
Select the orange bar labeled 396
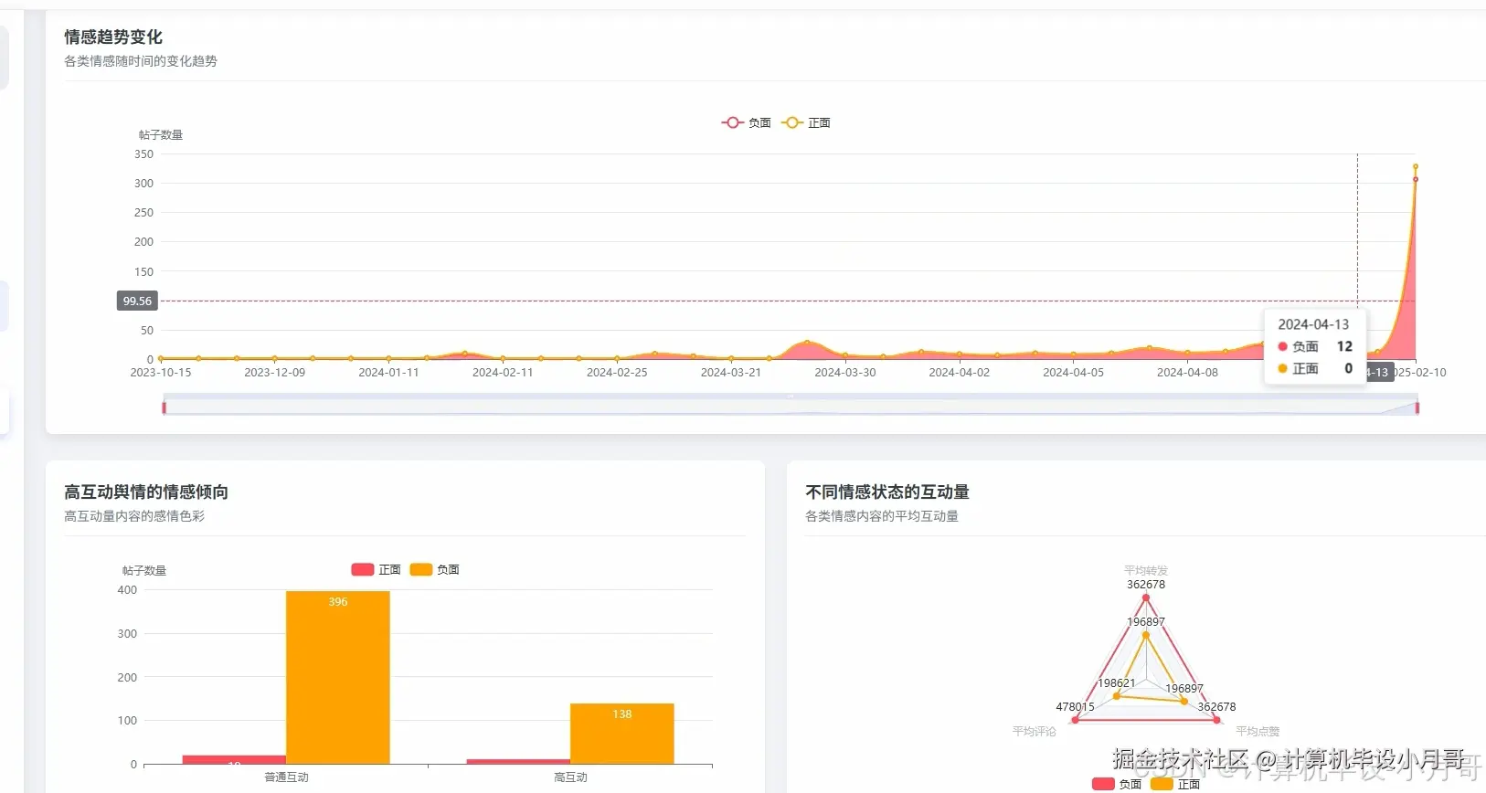[x=338, y=677]
